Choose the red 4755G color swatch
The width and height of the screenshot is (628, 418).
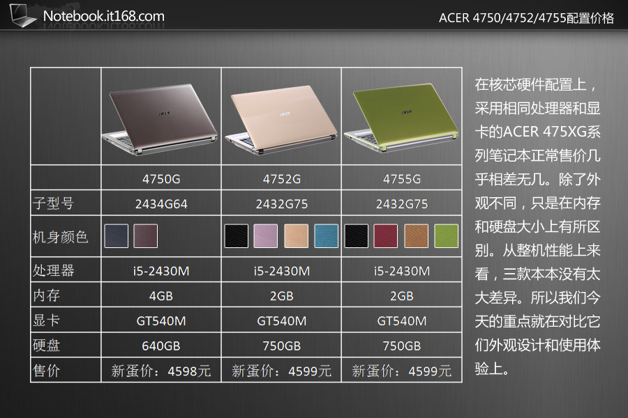point(386,236)
